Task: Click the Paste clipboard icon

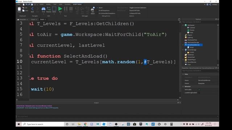Action: point(19,9)
